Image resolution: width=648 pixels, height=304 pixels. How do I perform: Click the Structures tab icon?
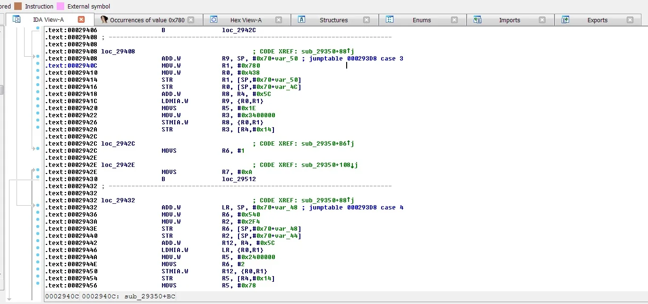click(301, 19)
